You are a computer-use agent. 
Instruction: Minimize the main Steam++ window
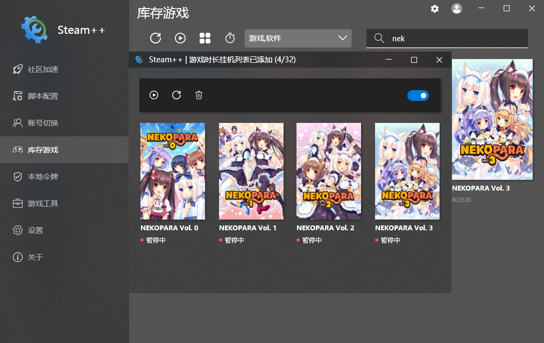[x=481, y=8]
